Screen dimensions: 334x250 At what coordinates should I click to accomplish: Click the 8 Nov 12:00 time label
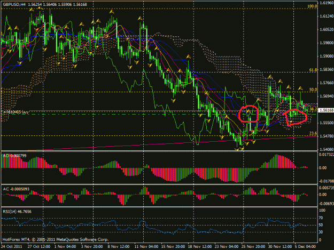pos(119,247)
